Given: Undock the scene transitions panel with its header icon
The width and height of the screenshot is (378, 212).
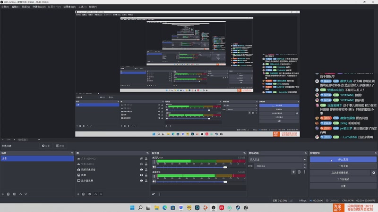Looking at the screenshot, I should coord(306,153).
